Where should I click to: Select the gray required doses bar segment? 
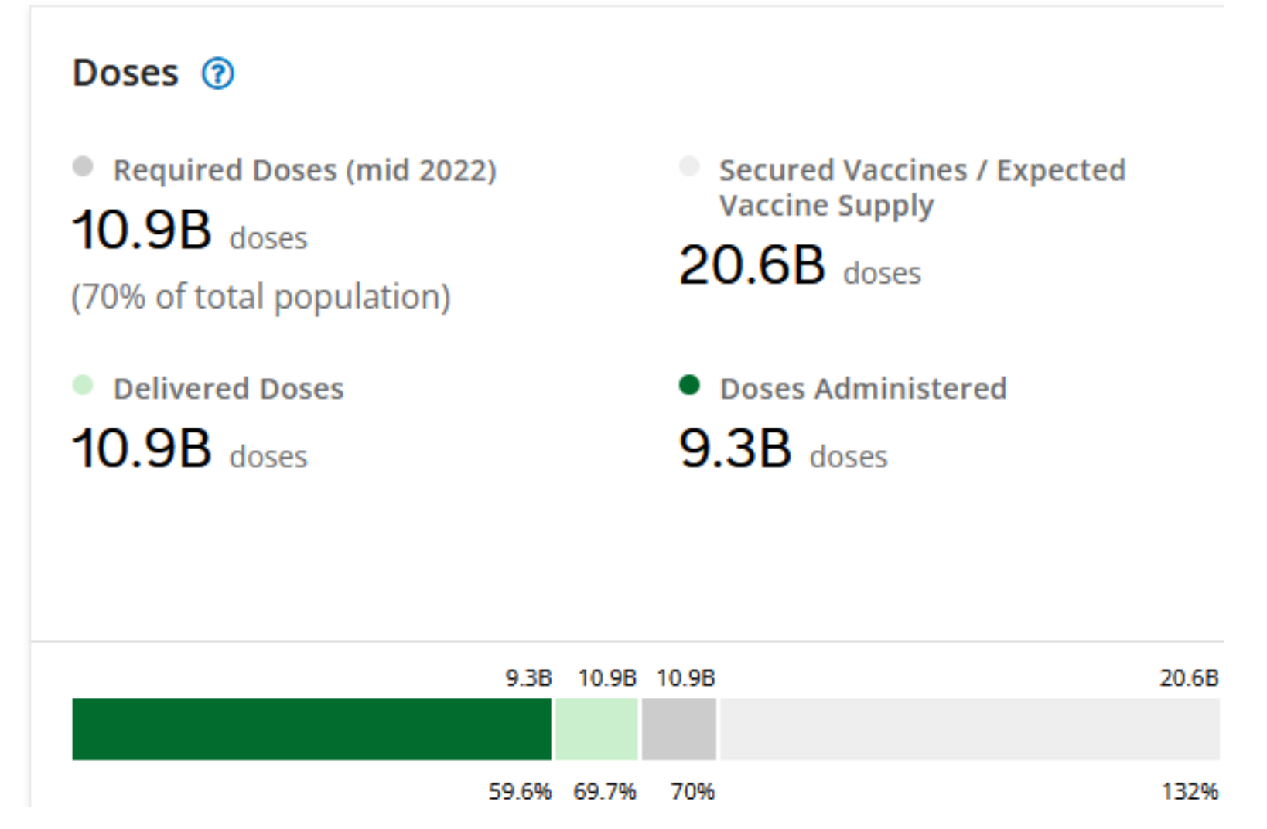point(678,729)
